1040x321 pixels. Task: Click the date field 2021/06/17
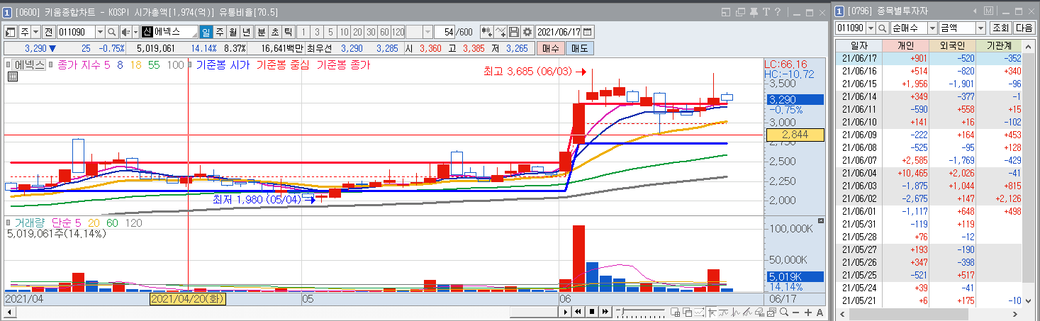(x=559, y=32)
